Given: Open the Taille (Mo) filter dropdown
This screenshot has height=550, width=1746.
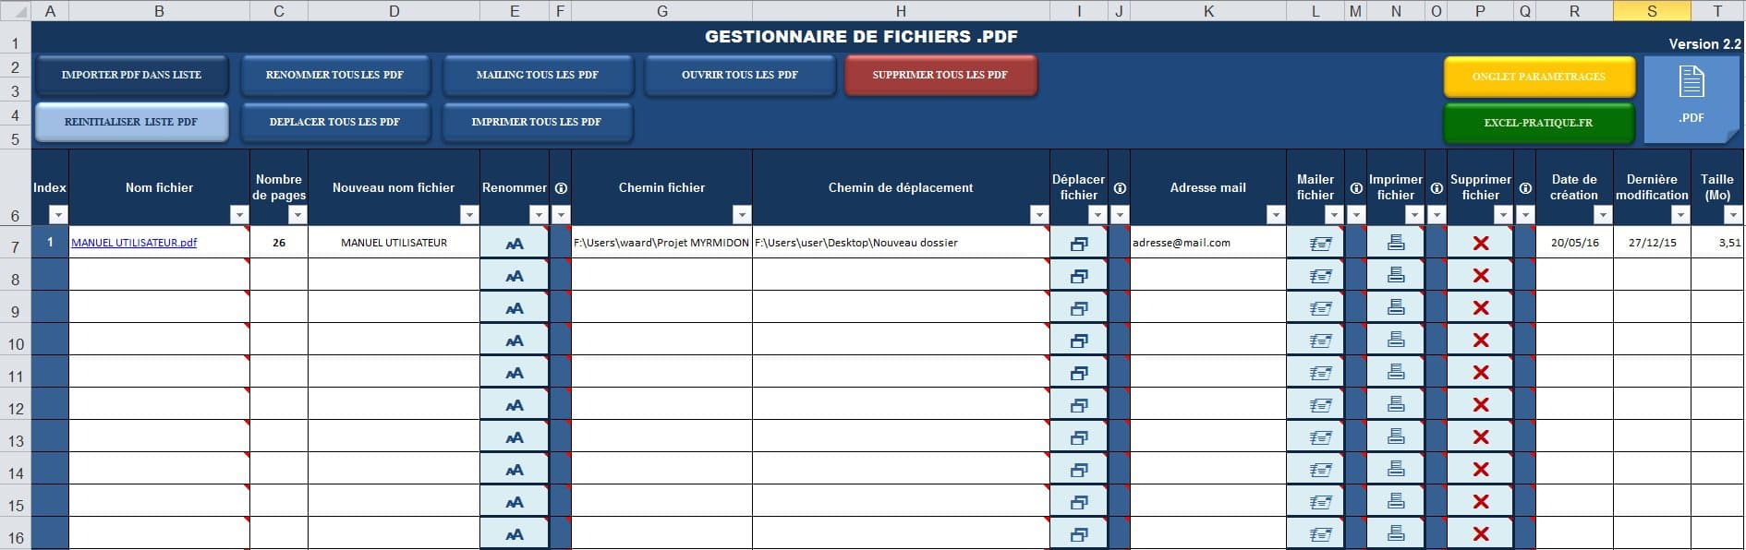Looking at the screenshot, I should pyautogui.click(x=1733, y=215).
